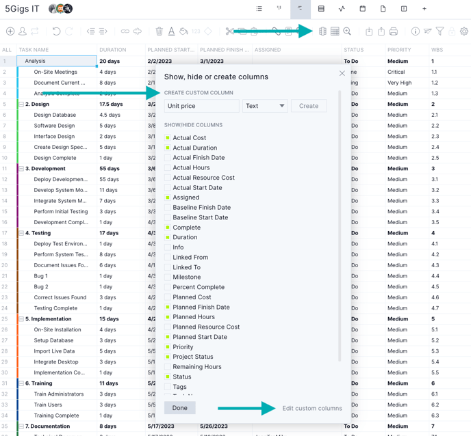Add a new view with plus tab
Image resolution: width=471 pixels, height=436 pixels.
424,9
